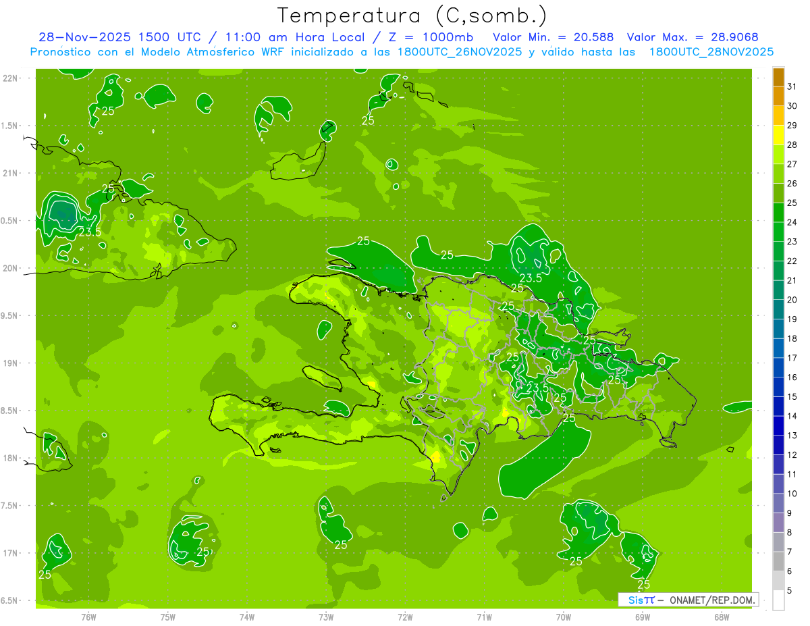Click the legend number 31
Viewport: 810px width, 626px height.
792,86
